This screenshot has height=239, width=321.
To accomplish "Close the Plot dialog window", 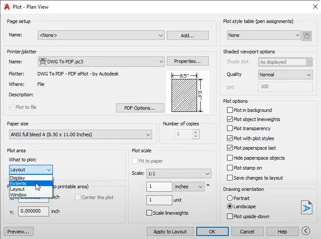I will [315, 7].
